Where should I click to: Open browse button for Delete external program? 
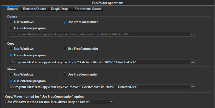[192, 34]
